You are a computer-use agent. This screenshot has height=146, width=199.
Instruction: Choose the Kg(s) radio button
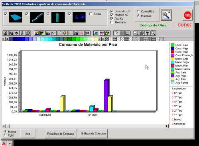pos(5,135)
